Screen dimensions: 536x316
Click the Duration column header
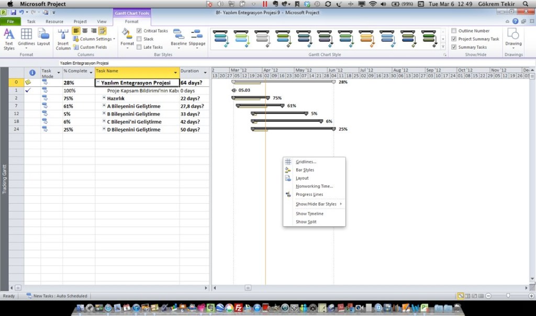[189, 71]
